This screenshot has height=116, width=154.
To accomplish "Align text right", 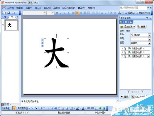I will (81, 13).
